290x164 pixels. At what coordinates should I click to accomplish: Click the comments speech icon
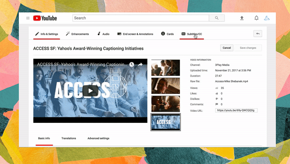click(x=217, y=104)
